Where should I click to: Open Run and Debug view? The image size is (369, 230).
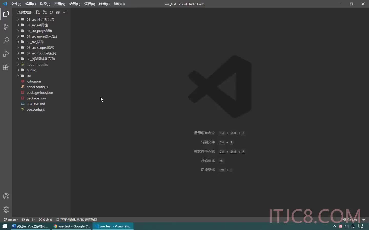point(6,54)
